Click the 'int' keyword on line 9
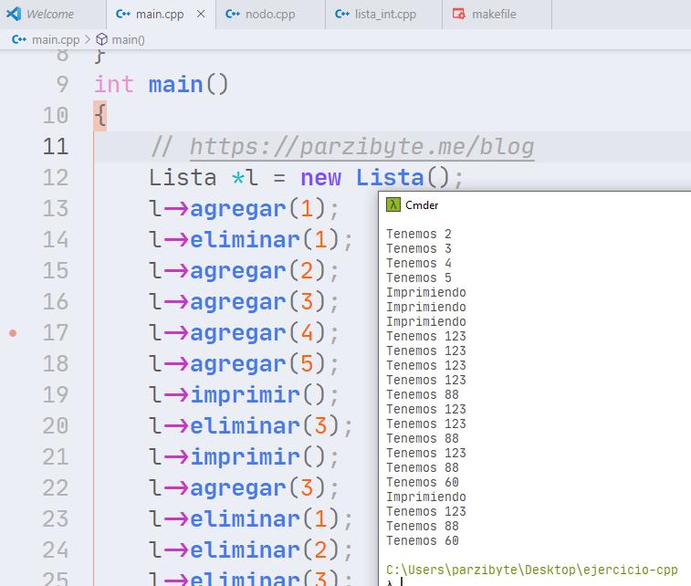691x586 pixels. click(114, 84)
